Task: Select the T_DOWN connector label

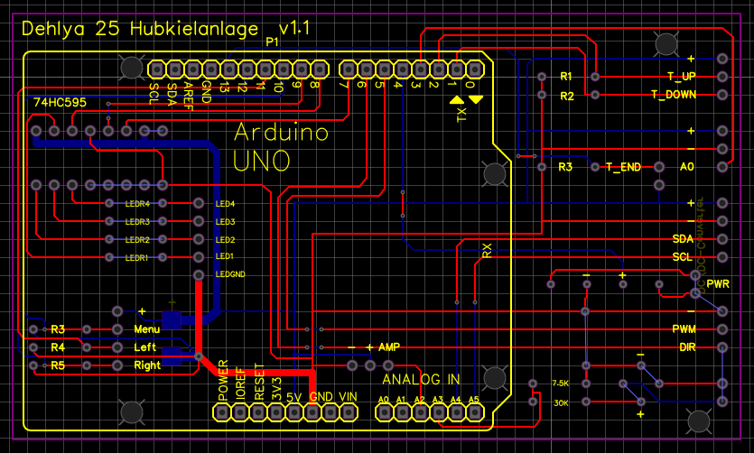Action: [675, 95]
